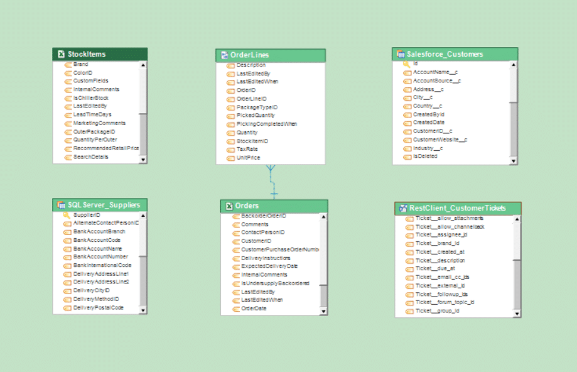This screenshot has height=372, width=577.
Task: Select the BankAccountNumber field in Suppliers
Action: (x=100, y=257)
